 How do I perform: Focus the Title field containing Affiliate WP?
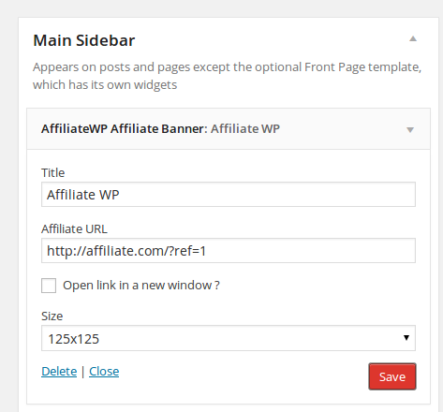click(x=229, y=195)
